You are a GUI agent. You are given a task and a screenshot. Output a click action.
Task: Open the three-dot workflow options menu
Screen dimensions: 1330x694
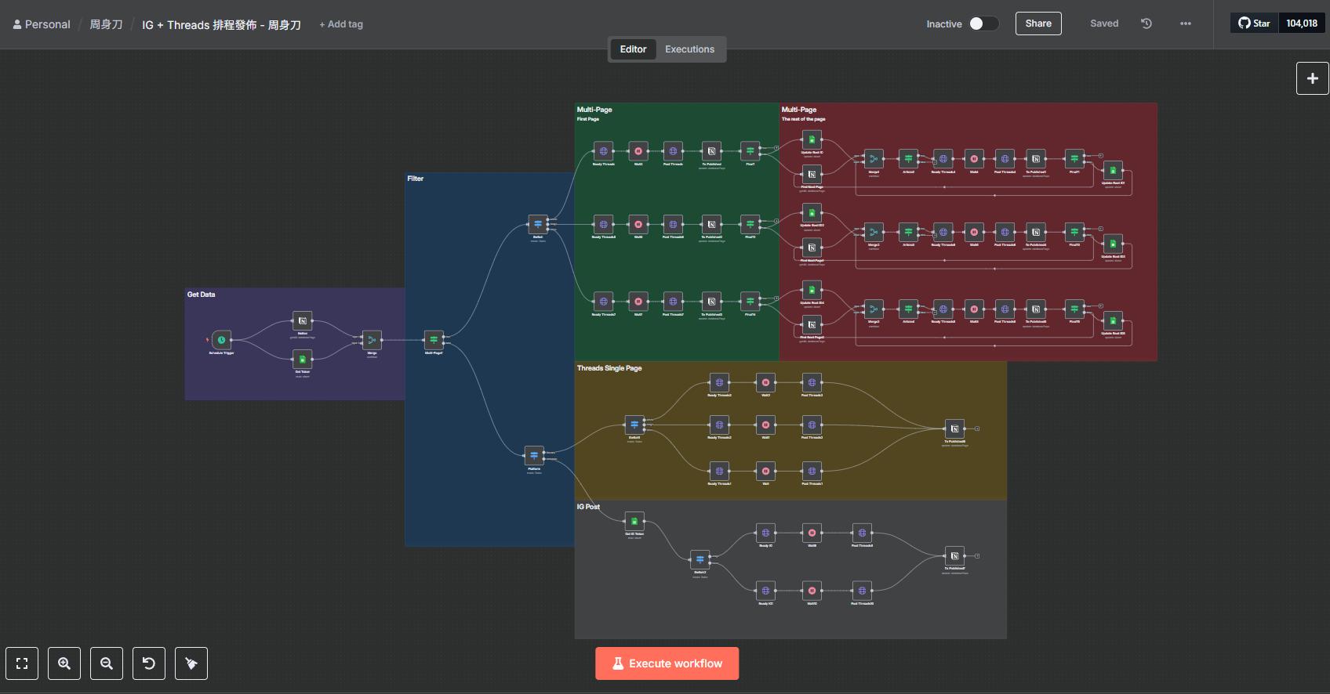pyautogui.click(x=1186, y=23)
